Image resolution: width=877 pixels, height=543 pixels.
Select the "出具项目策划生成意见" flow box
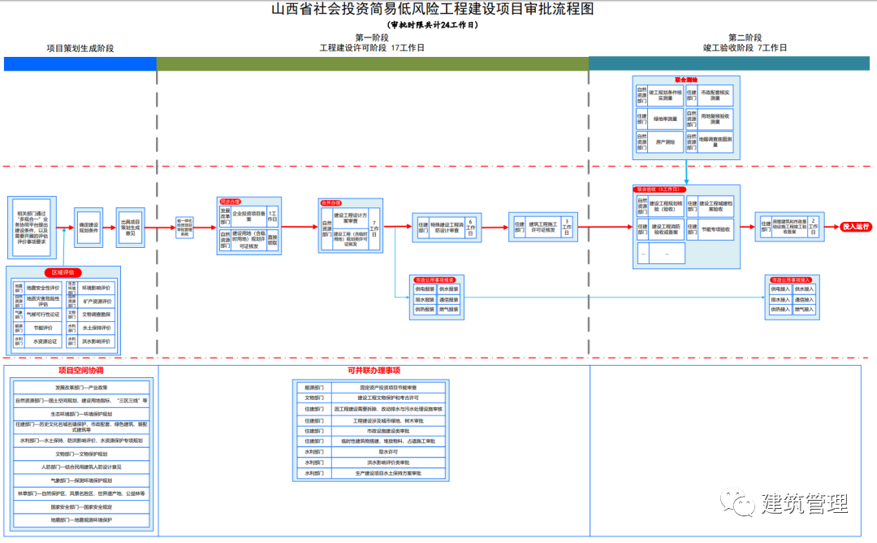point(130,228)
